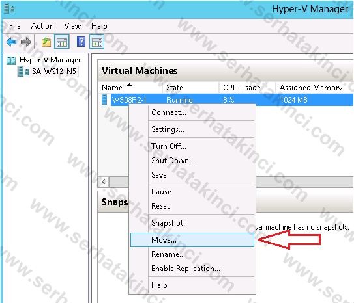Click the 8 % CPU usage cell

click(x=228, y=99)
